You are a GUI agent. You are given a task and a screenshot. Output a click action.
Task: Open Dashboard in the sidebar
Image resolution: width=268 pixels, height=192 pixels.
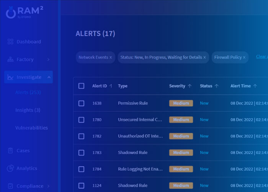[29, 41]
